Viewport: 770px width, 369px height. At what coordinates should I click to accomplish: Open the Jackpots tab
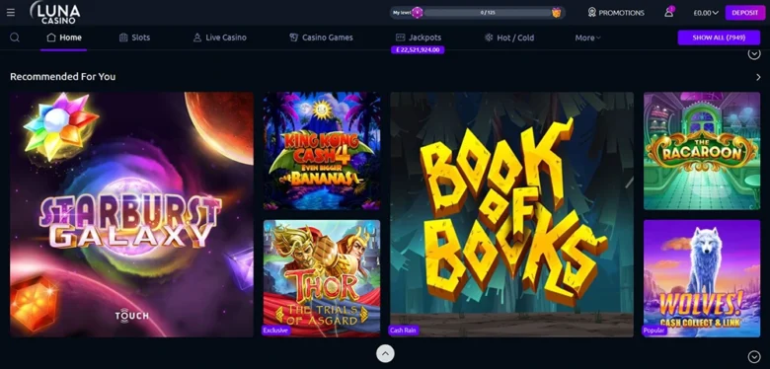(419, 37)
